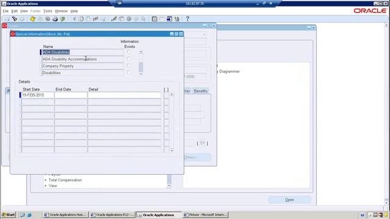The height and width of the screenshot is (219, 390).
Task: Click the Show Navigator toolbar icon
Action: [22, 19]
